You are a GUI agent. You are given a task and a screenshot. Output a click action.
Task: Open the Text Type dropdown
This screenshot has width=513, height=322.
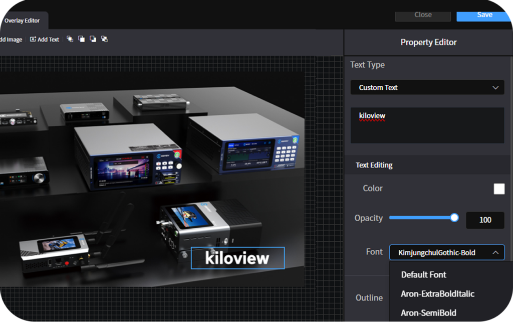[427, 87]
